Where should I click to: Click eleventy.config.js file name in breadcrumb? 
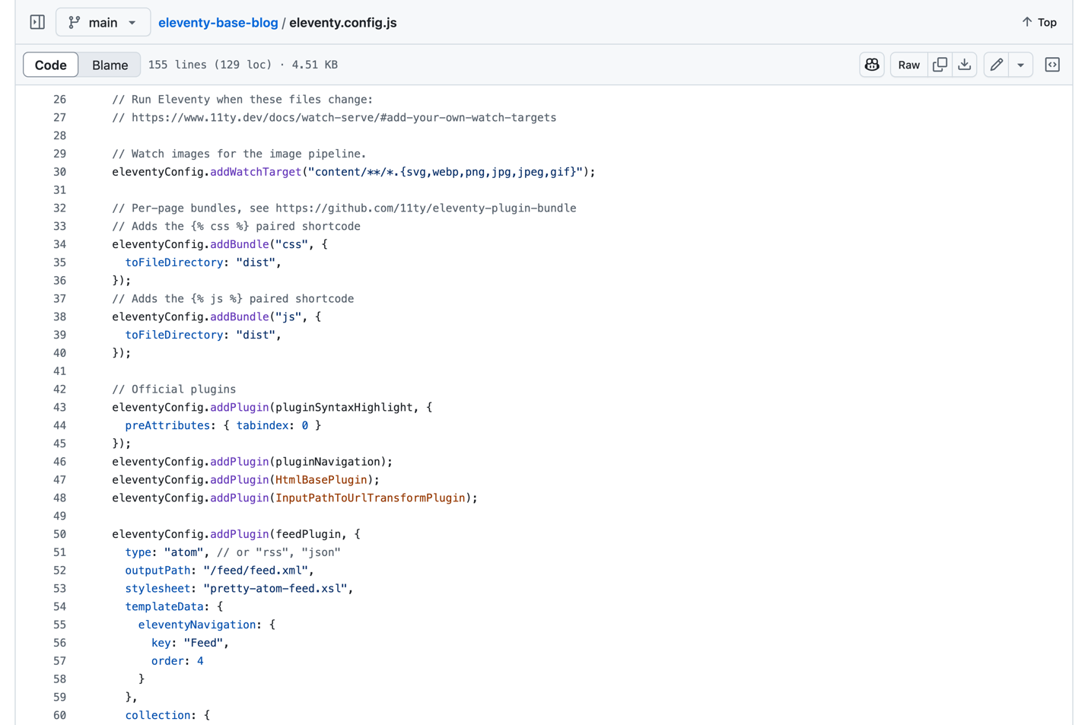(x=343, y=23)
